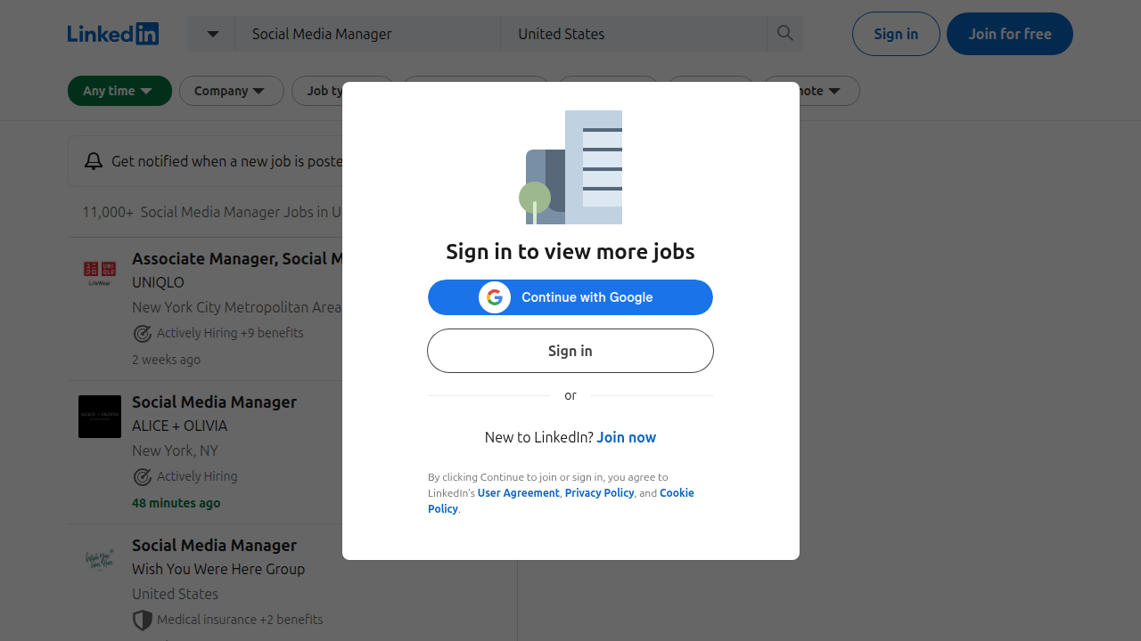Click the search magnifier icon

point(784,33)
